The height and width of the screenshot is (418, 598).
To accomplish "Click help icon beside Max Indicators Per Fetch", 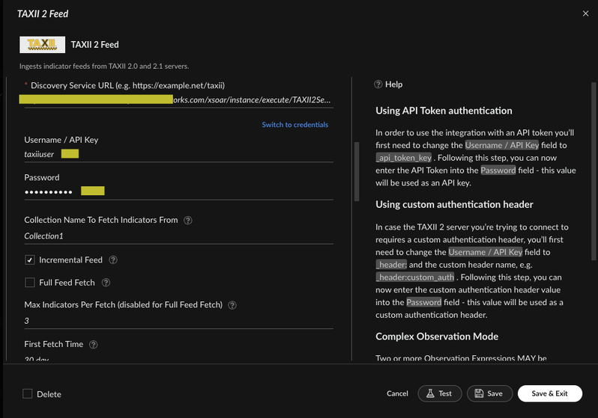I will click(x=232, y=305).
